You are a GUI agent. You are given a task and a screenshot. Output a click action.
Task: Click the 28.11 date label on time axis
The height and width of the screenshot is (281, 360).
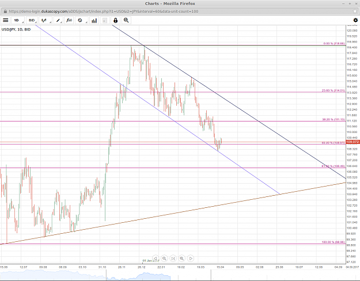tap(122, 267)
